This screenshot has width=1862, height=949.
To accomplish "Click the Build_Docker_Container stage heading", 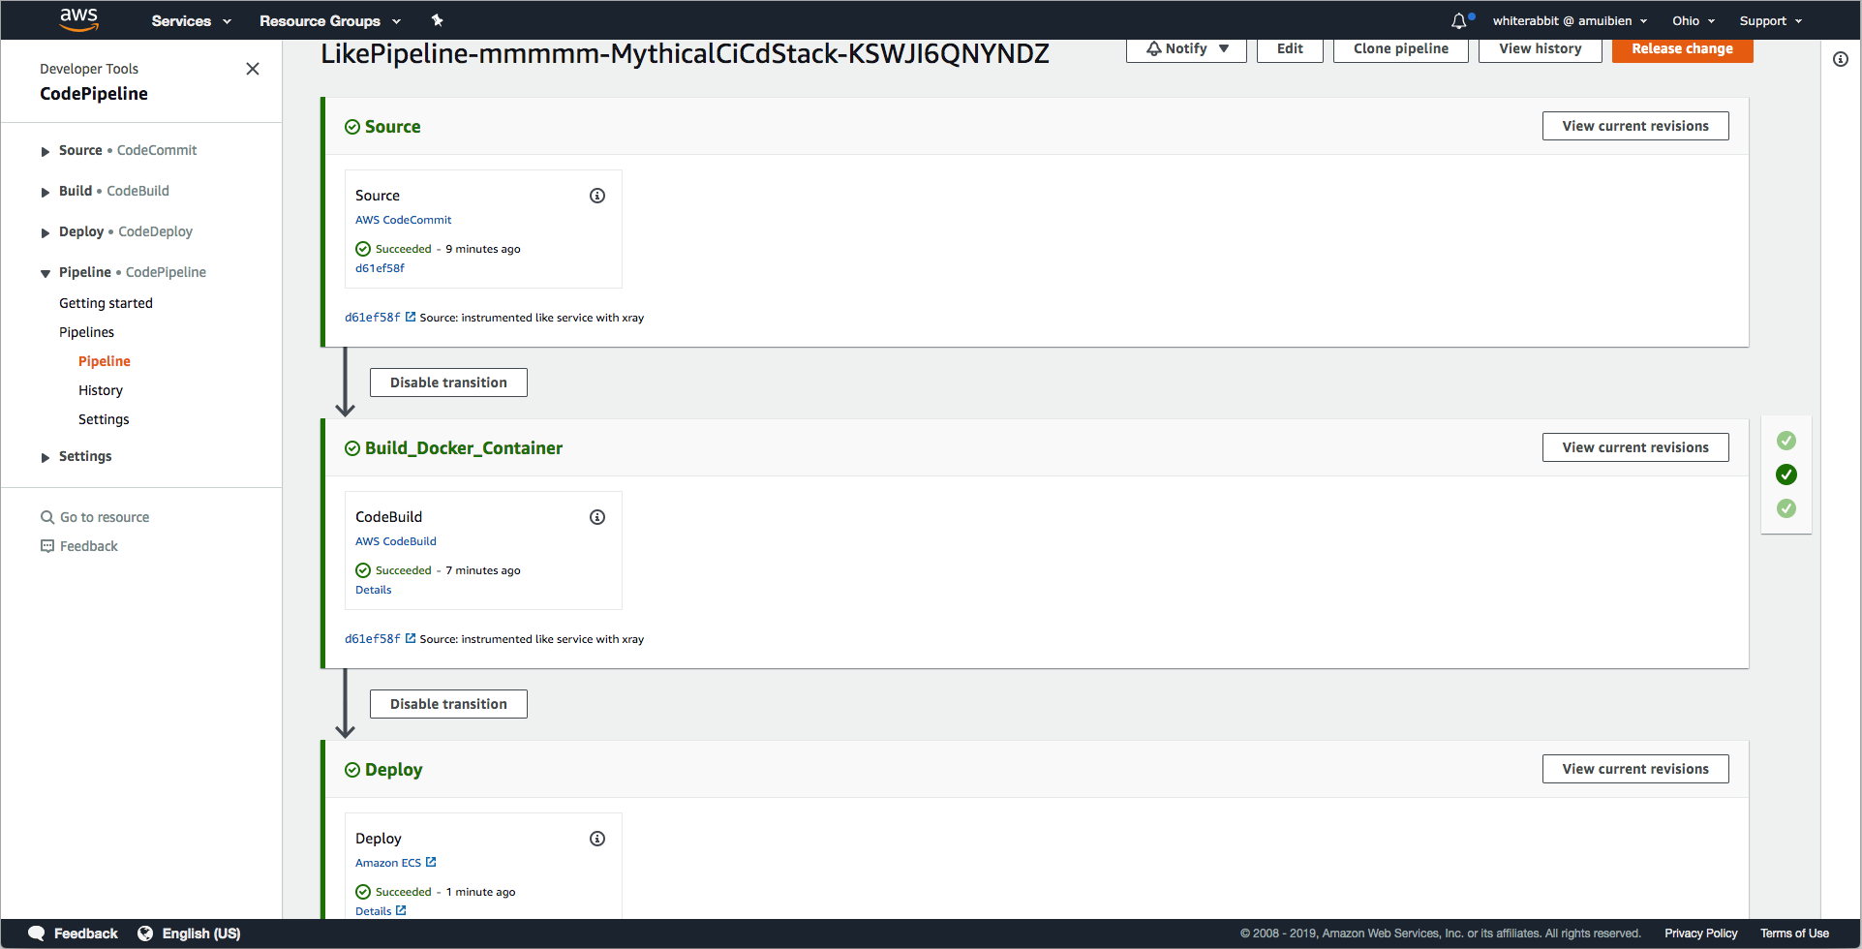I will coord(463,448).
